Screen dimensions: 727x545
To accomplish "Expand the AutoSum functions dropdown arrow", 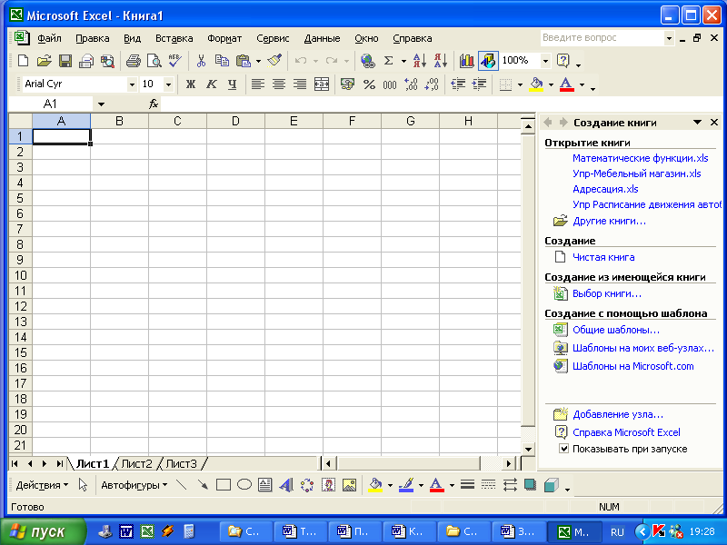I will 403,61.
